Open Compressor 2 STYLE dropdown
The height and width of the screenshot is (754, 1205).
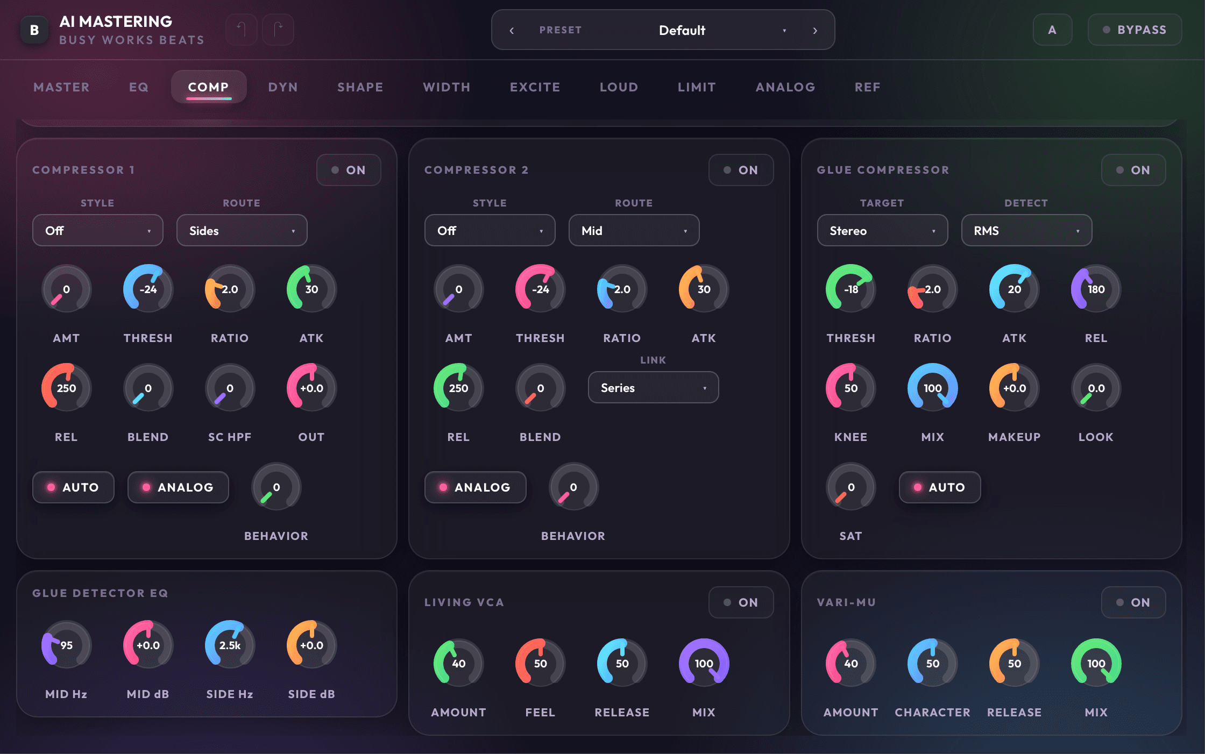point(490,230)
